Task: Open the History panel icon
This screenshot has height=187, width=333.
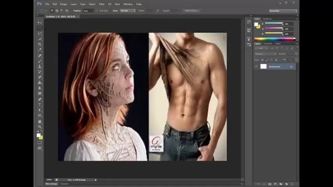Action: click(x=249, y=22)
